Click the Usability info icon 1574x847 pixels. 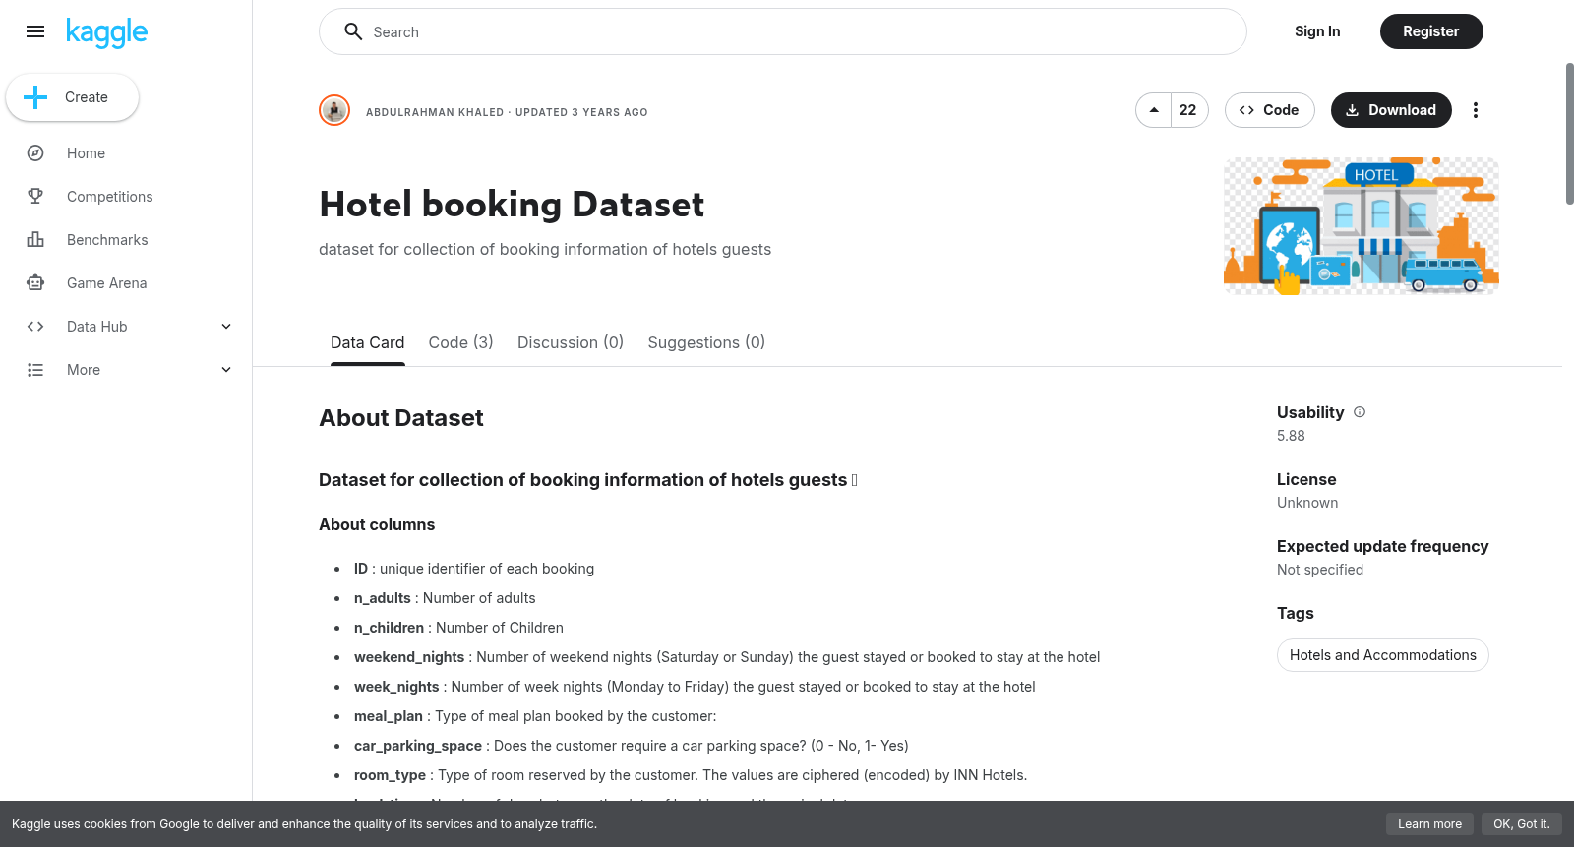1360,412
